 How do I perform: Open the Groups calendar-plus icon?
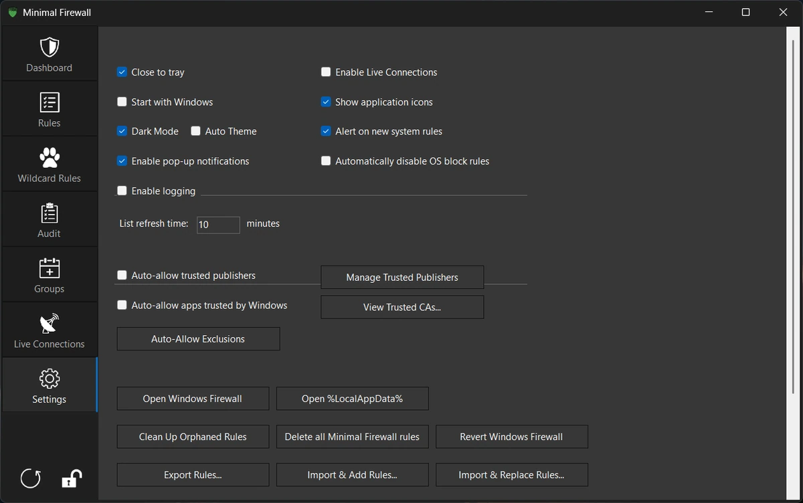[50, 268]
